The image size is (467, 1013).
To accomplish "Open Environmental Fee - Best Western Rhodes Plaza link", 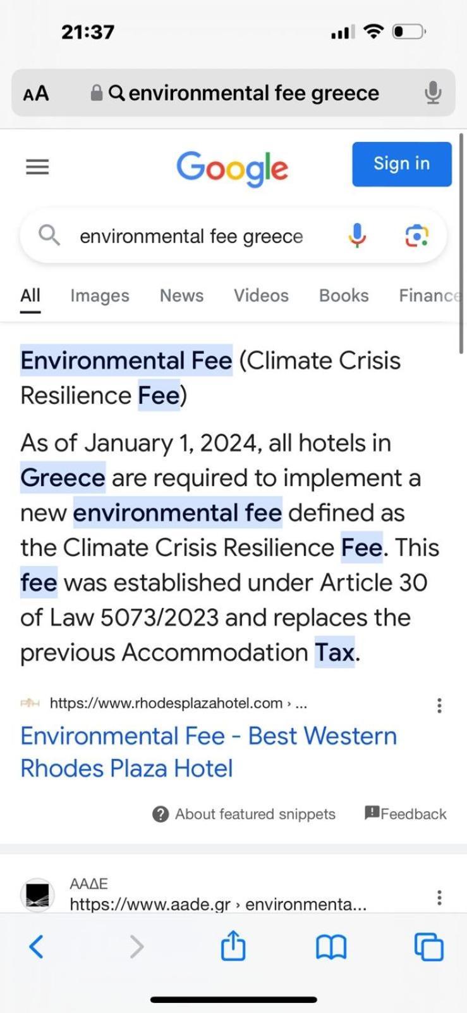I will tap(209, 752).
